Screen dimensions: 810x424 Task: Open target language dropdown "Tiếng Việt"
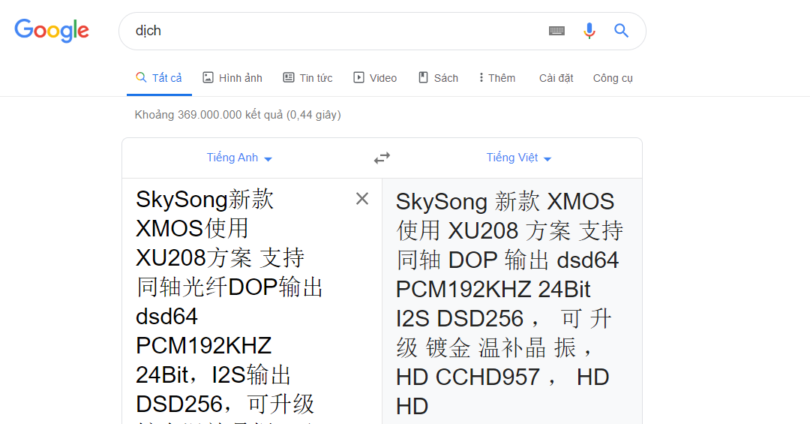(519, 158)
